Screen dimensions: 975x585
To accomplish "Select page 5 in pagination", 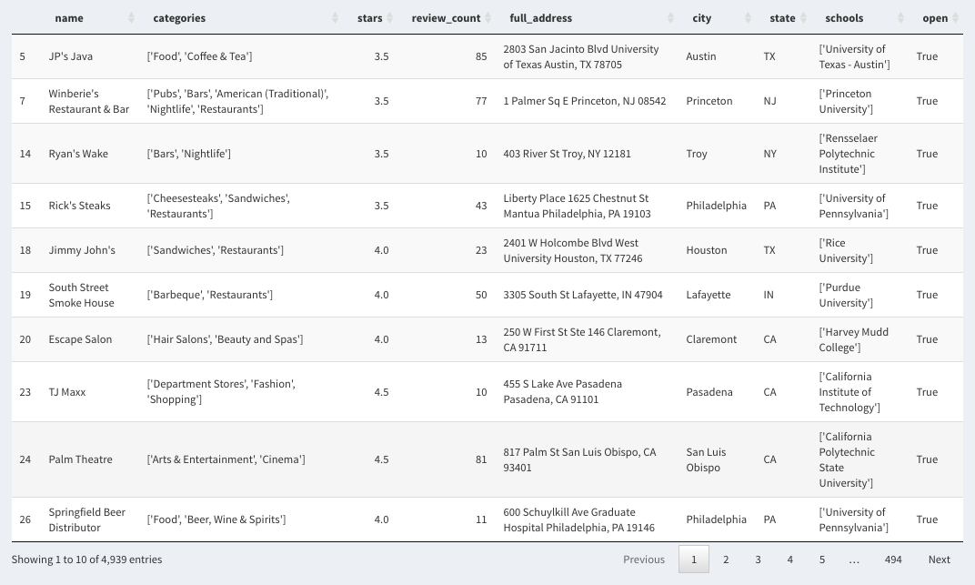I will (x=821, y=560).
